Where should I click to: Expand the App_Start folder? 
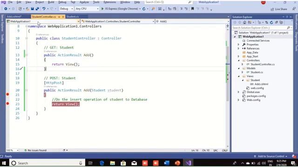pos(239,57)
